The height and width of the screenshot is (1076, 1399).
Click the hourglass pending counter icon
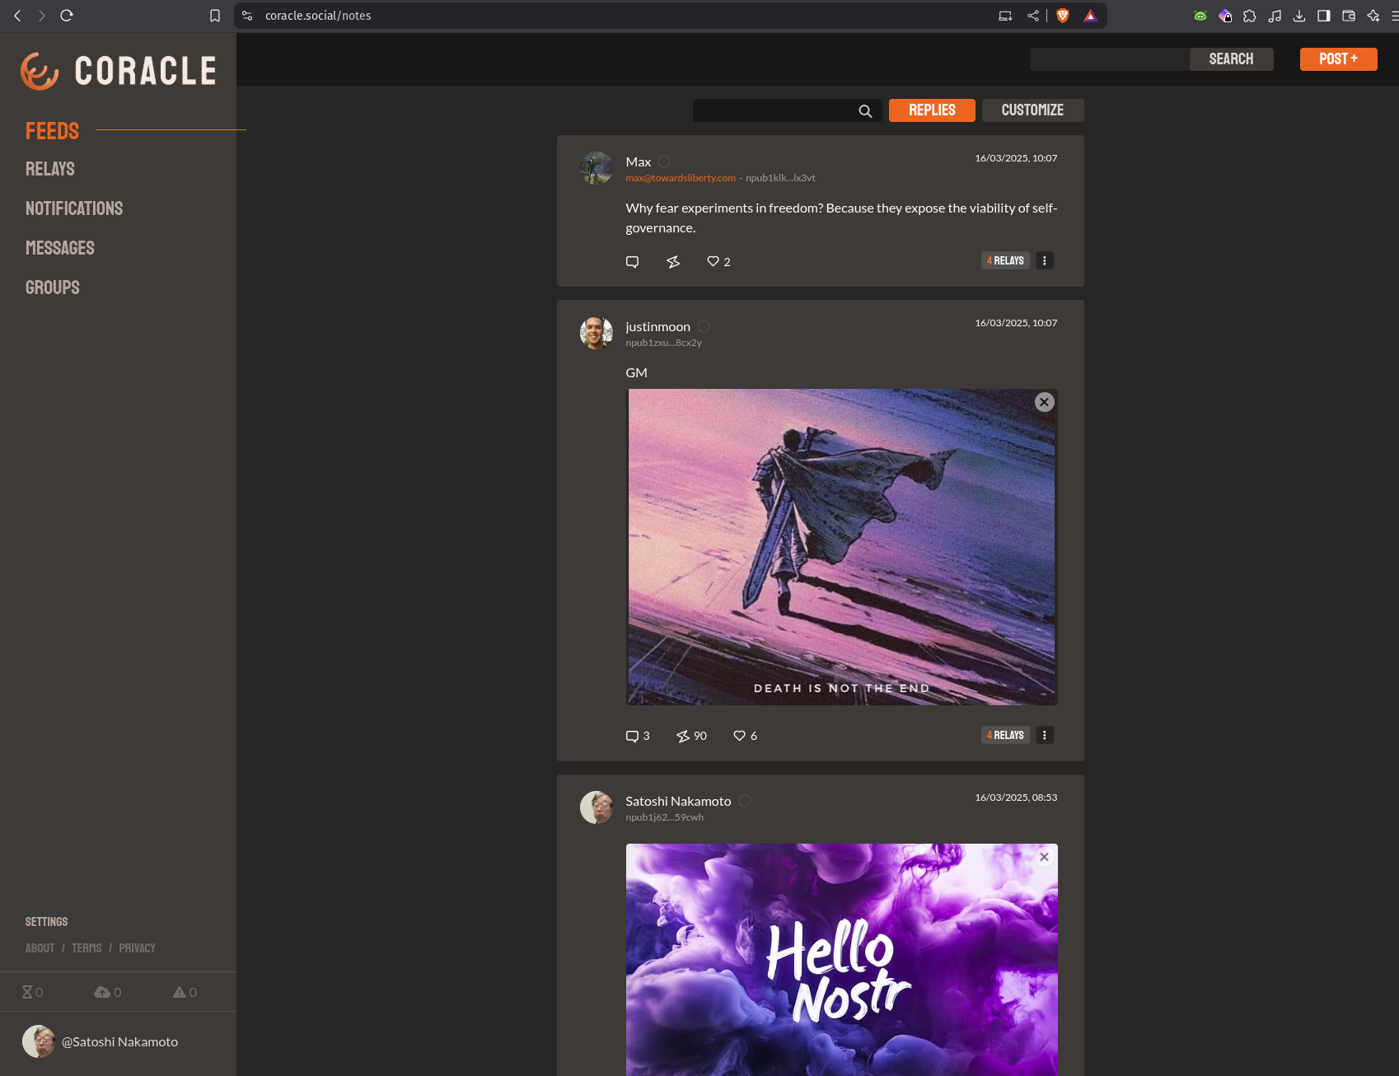pyautogui.click(x=27, y=992)
